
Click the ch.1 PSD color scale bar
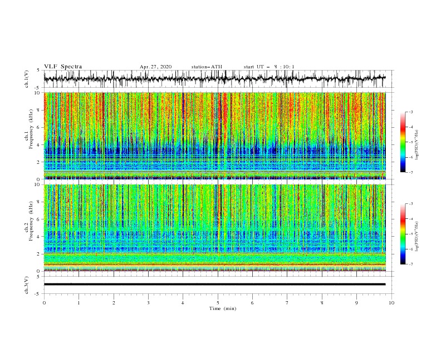pos(403,142)
